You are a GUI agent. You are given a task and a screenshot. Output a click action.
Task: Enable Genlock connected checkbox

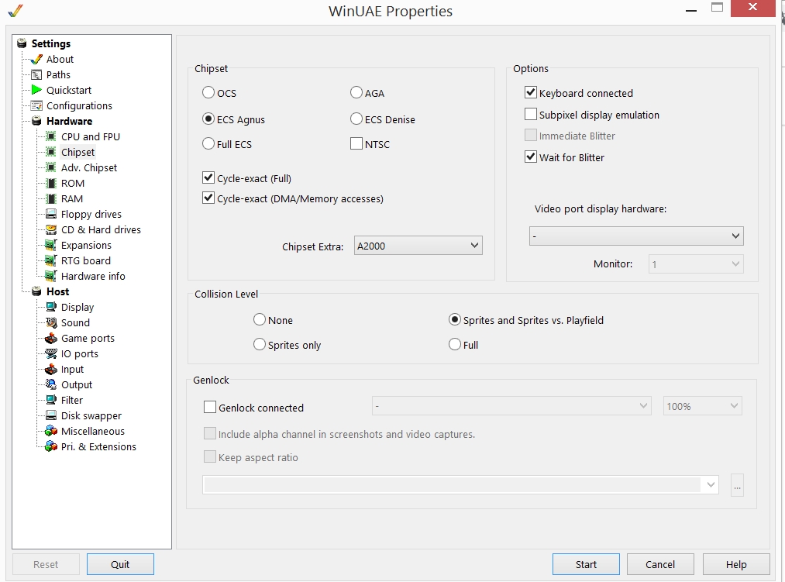click(x=210, y=407)
